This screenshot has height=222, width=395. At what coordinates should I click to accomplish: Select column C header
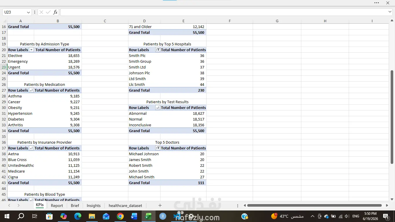click(x=105, y=21)
